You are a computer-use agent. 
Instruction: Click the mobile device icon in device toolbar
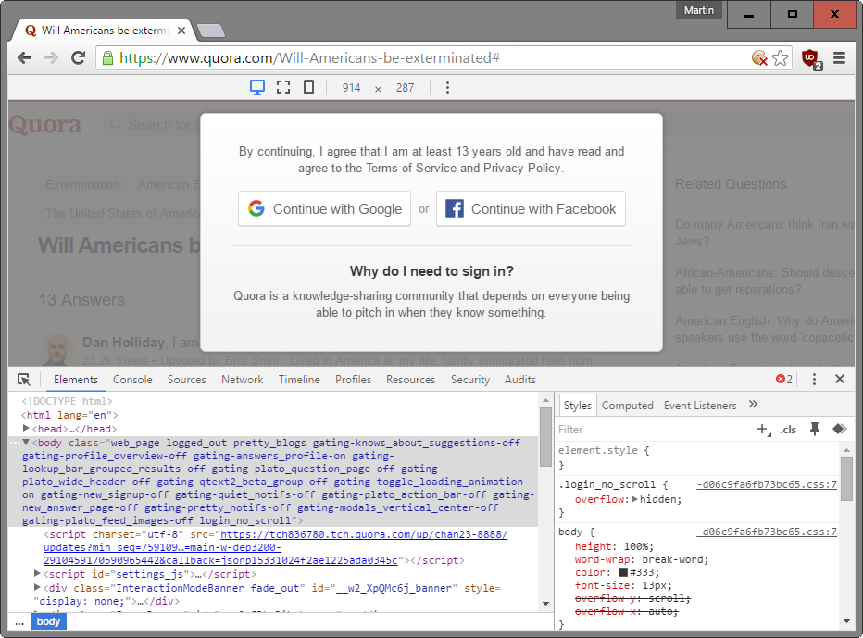pyautogui.click(x=308, y=86)
